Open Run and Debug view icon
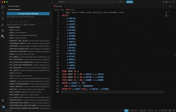Screen dimensions: 176x112 click(x=3, y=25)
